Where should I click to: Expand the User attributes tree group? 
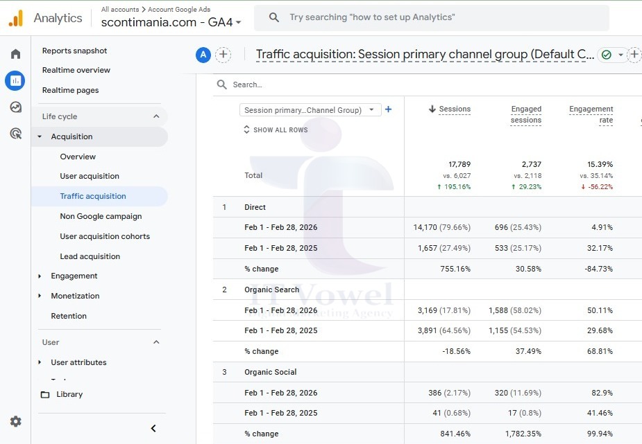40,362
